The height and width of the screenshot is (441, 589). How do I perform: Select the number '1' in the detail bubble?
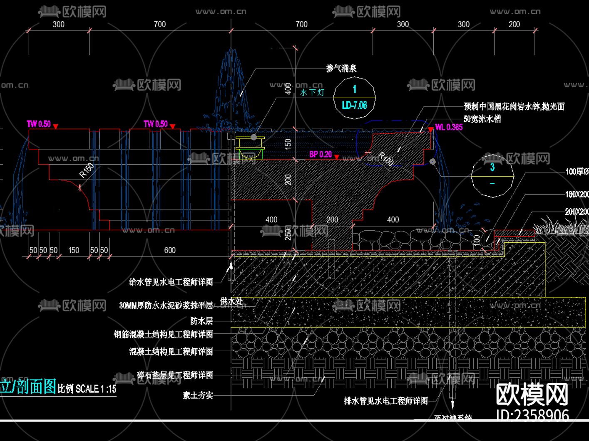tap(355, 89)
